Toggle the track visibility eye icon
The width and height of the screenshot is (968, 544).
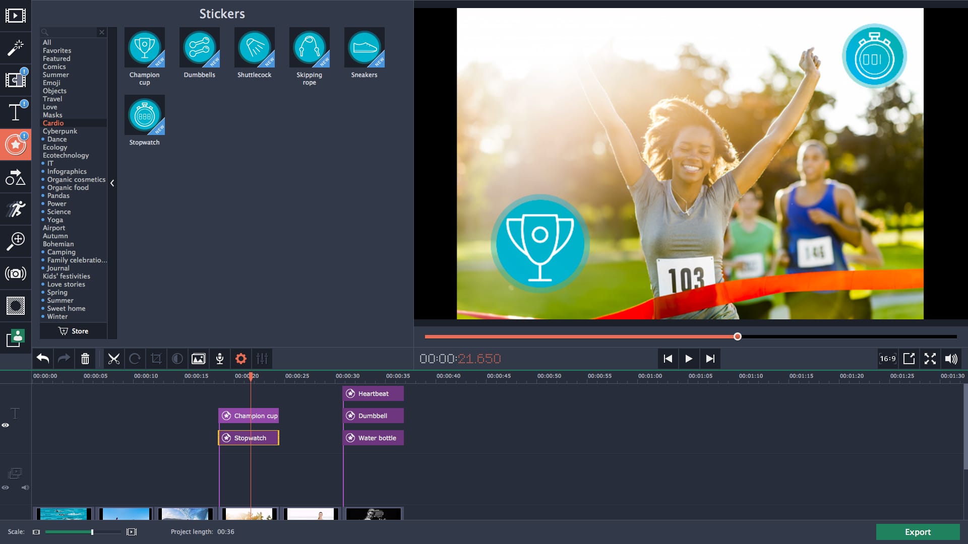(6, 426)
